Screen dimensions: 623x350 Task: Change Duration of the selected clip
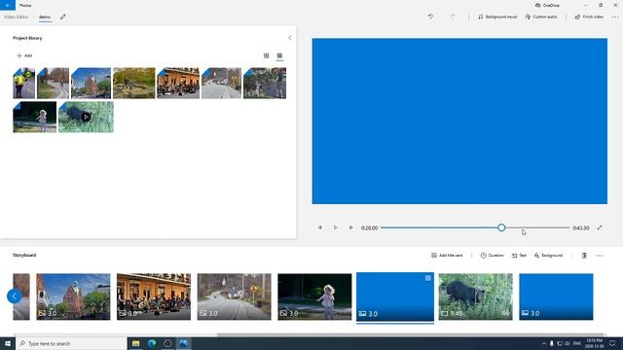coord(492,256)
